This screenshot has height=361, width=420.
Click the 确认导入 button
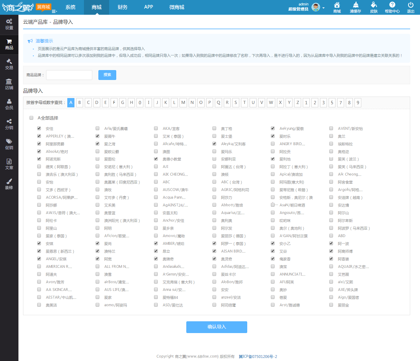[x=217, y=327]
